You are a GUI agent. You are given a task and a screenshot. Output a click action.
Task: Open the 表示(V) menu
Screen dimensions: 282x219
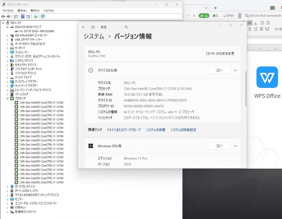[x=35, y=10]
